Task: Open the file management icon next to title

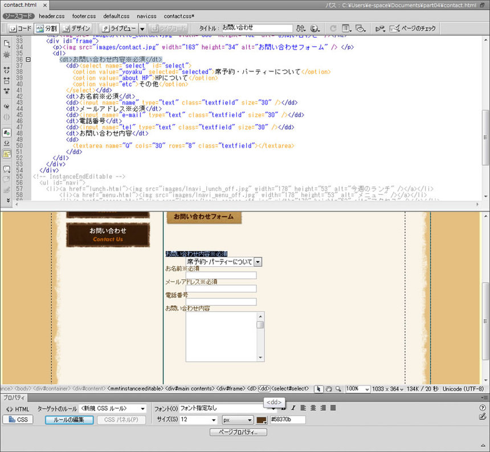Action: tap(301, 28)
